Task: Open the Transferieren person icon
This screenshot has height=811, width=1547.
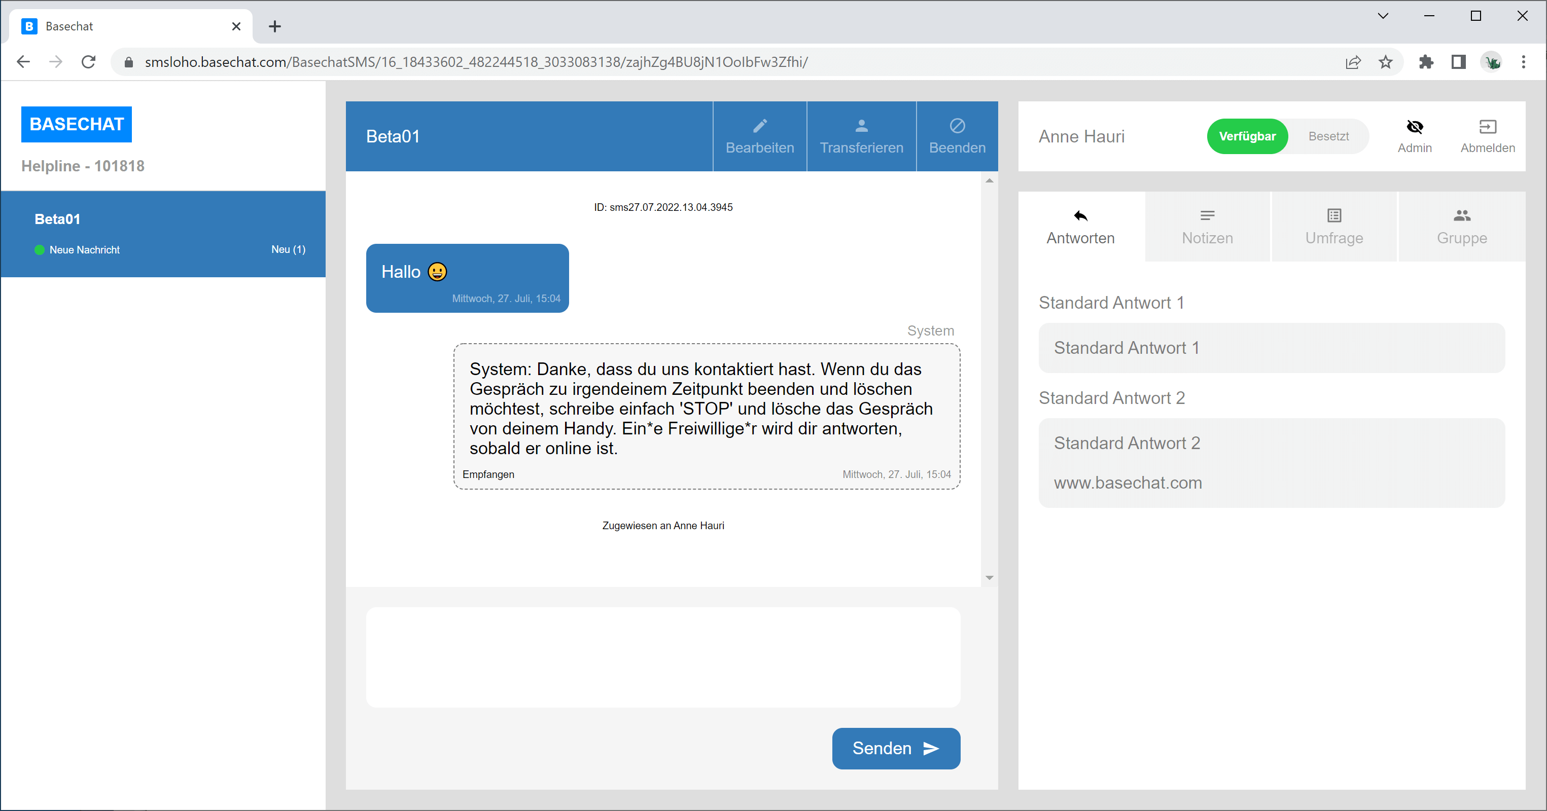Action: 861,126
